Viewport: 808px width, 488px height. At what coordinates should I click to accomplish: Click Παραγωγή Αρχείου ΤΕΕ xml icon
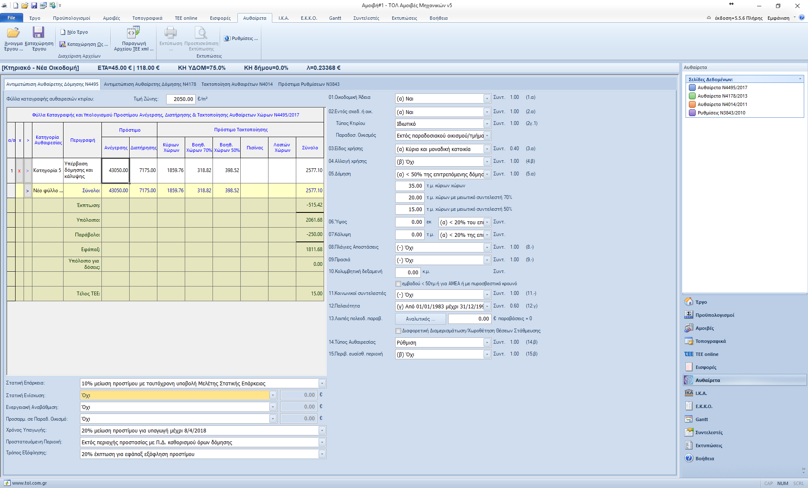133,33
